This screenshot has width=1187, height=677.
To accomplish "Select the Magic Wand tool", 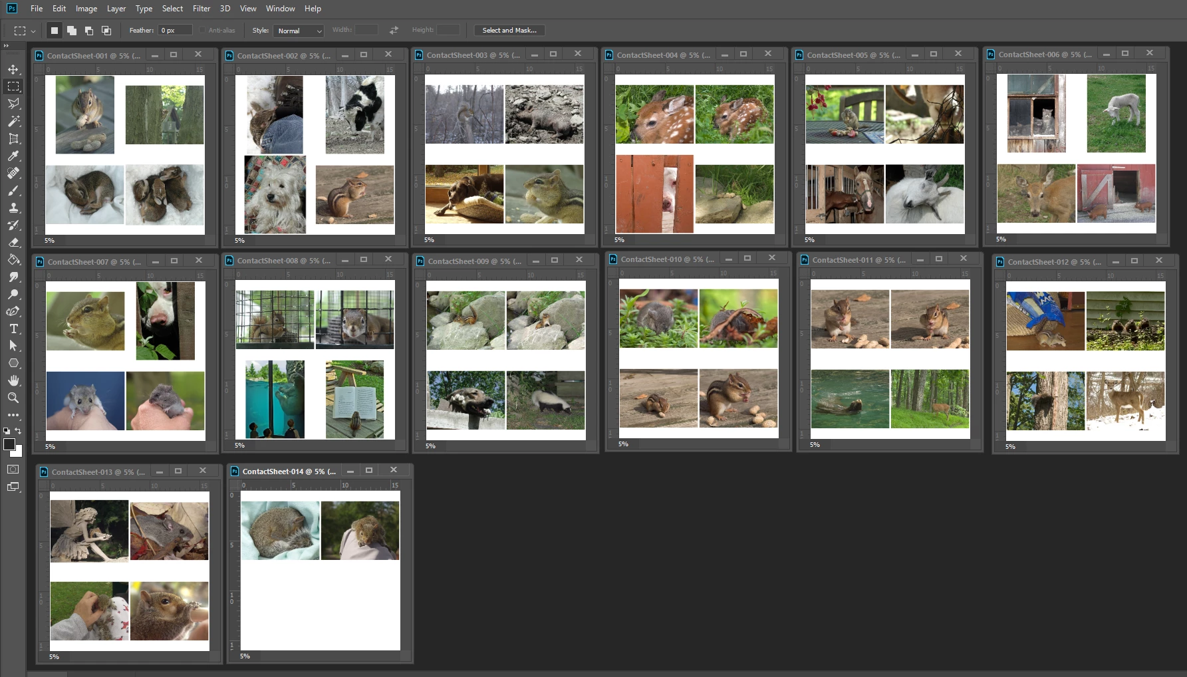I will [13, 121].
